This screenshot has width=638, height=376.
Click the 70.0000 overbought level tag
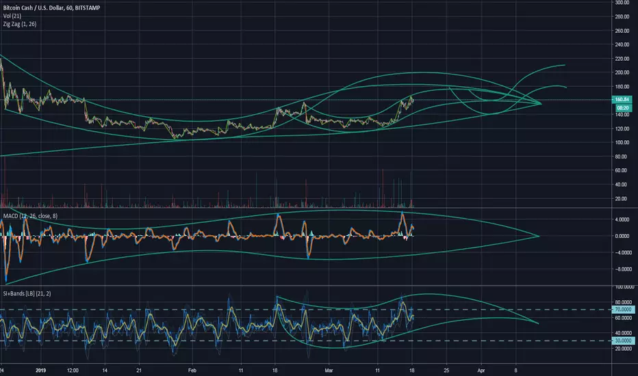click(623, 309)
